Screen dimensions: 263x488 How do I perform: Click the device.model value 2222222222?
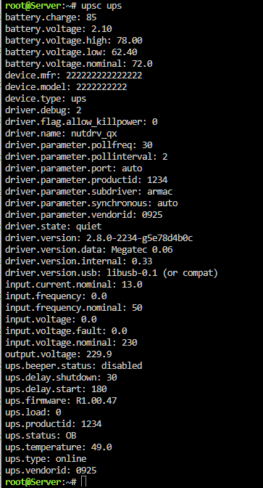coord(101,87)
